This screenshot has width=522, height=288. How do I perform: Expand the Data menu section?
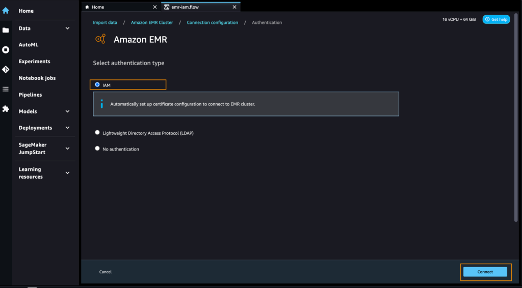click(68, 28)
